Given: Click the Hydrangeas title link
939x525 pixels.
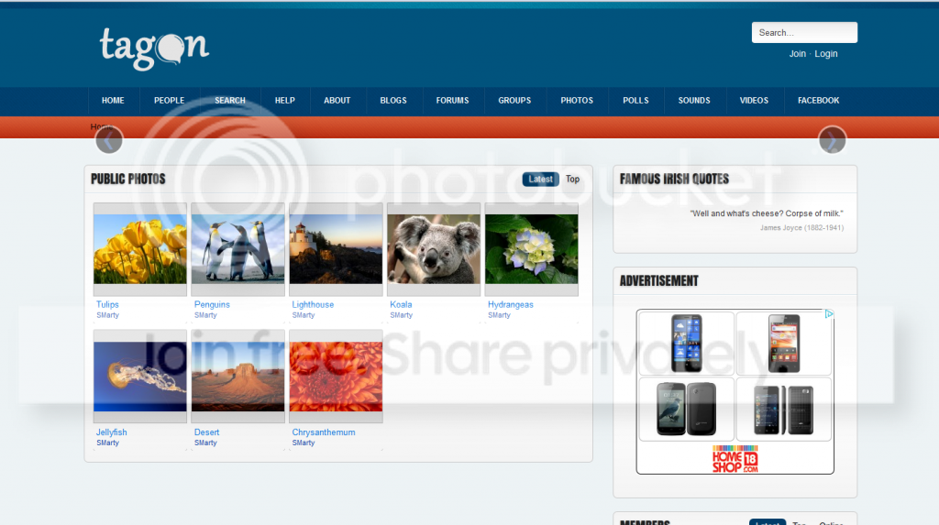Looking at the screenshot, I should [x=510, y=305].
